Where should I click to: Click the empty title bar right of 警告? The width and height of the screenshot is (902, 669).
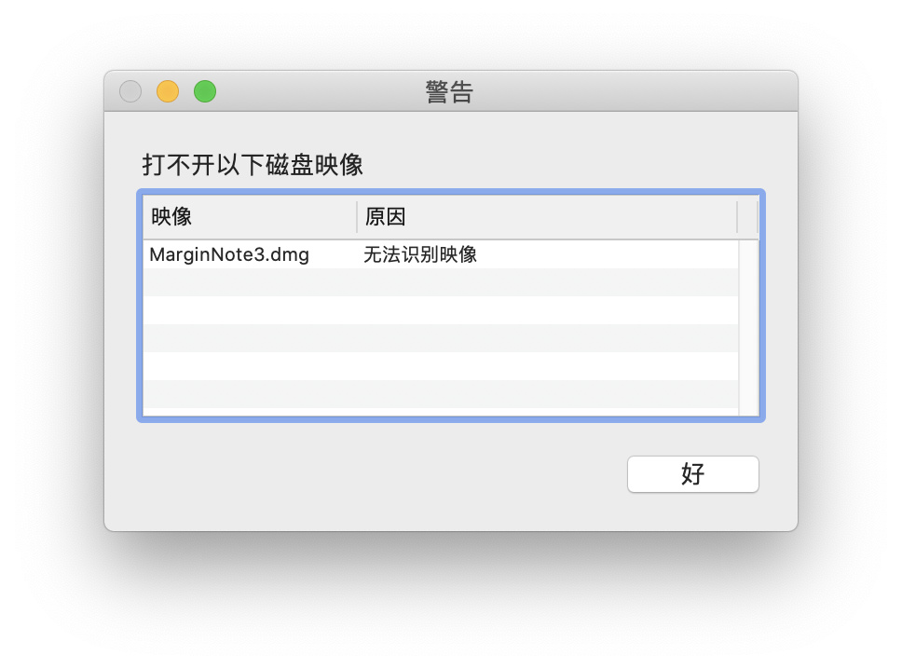[x=633, y=91]
